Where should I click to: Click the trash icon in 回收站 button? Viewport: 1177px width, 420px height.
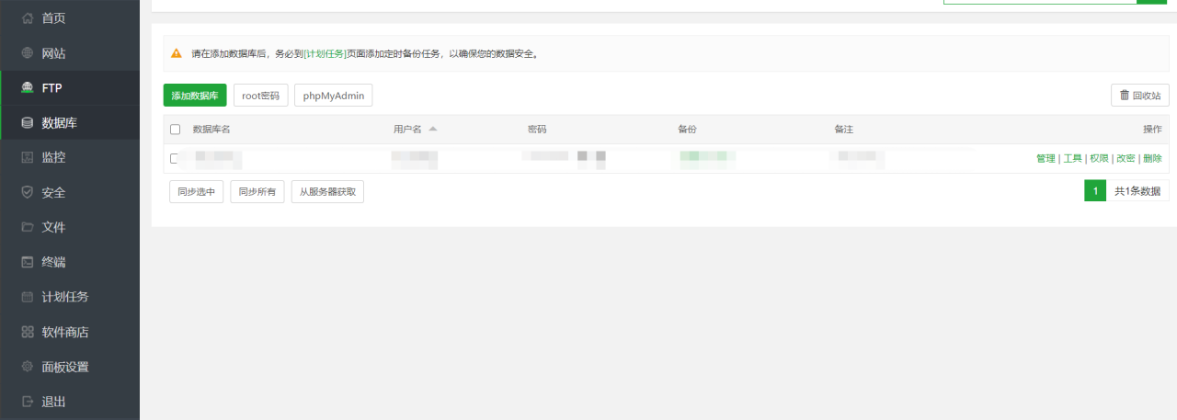tap(1124, 95)
